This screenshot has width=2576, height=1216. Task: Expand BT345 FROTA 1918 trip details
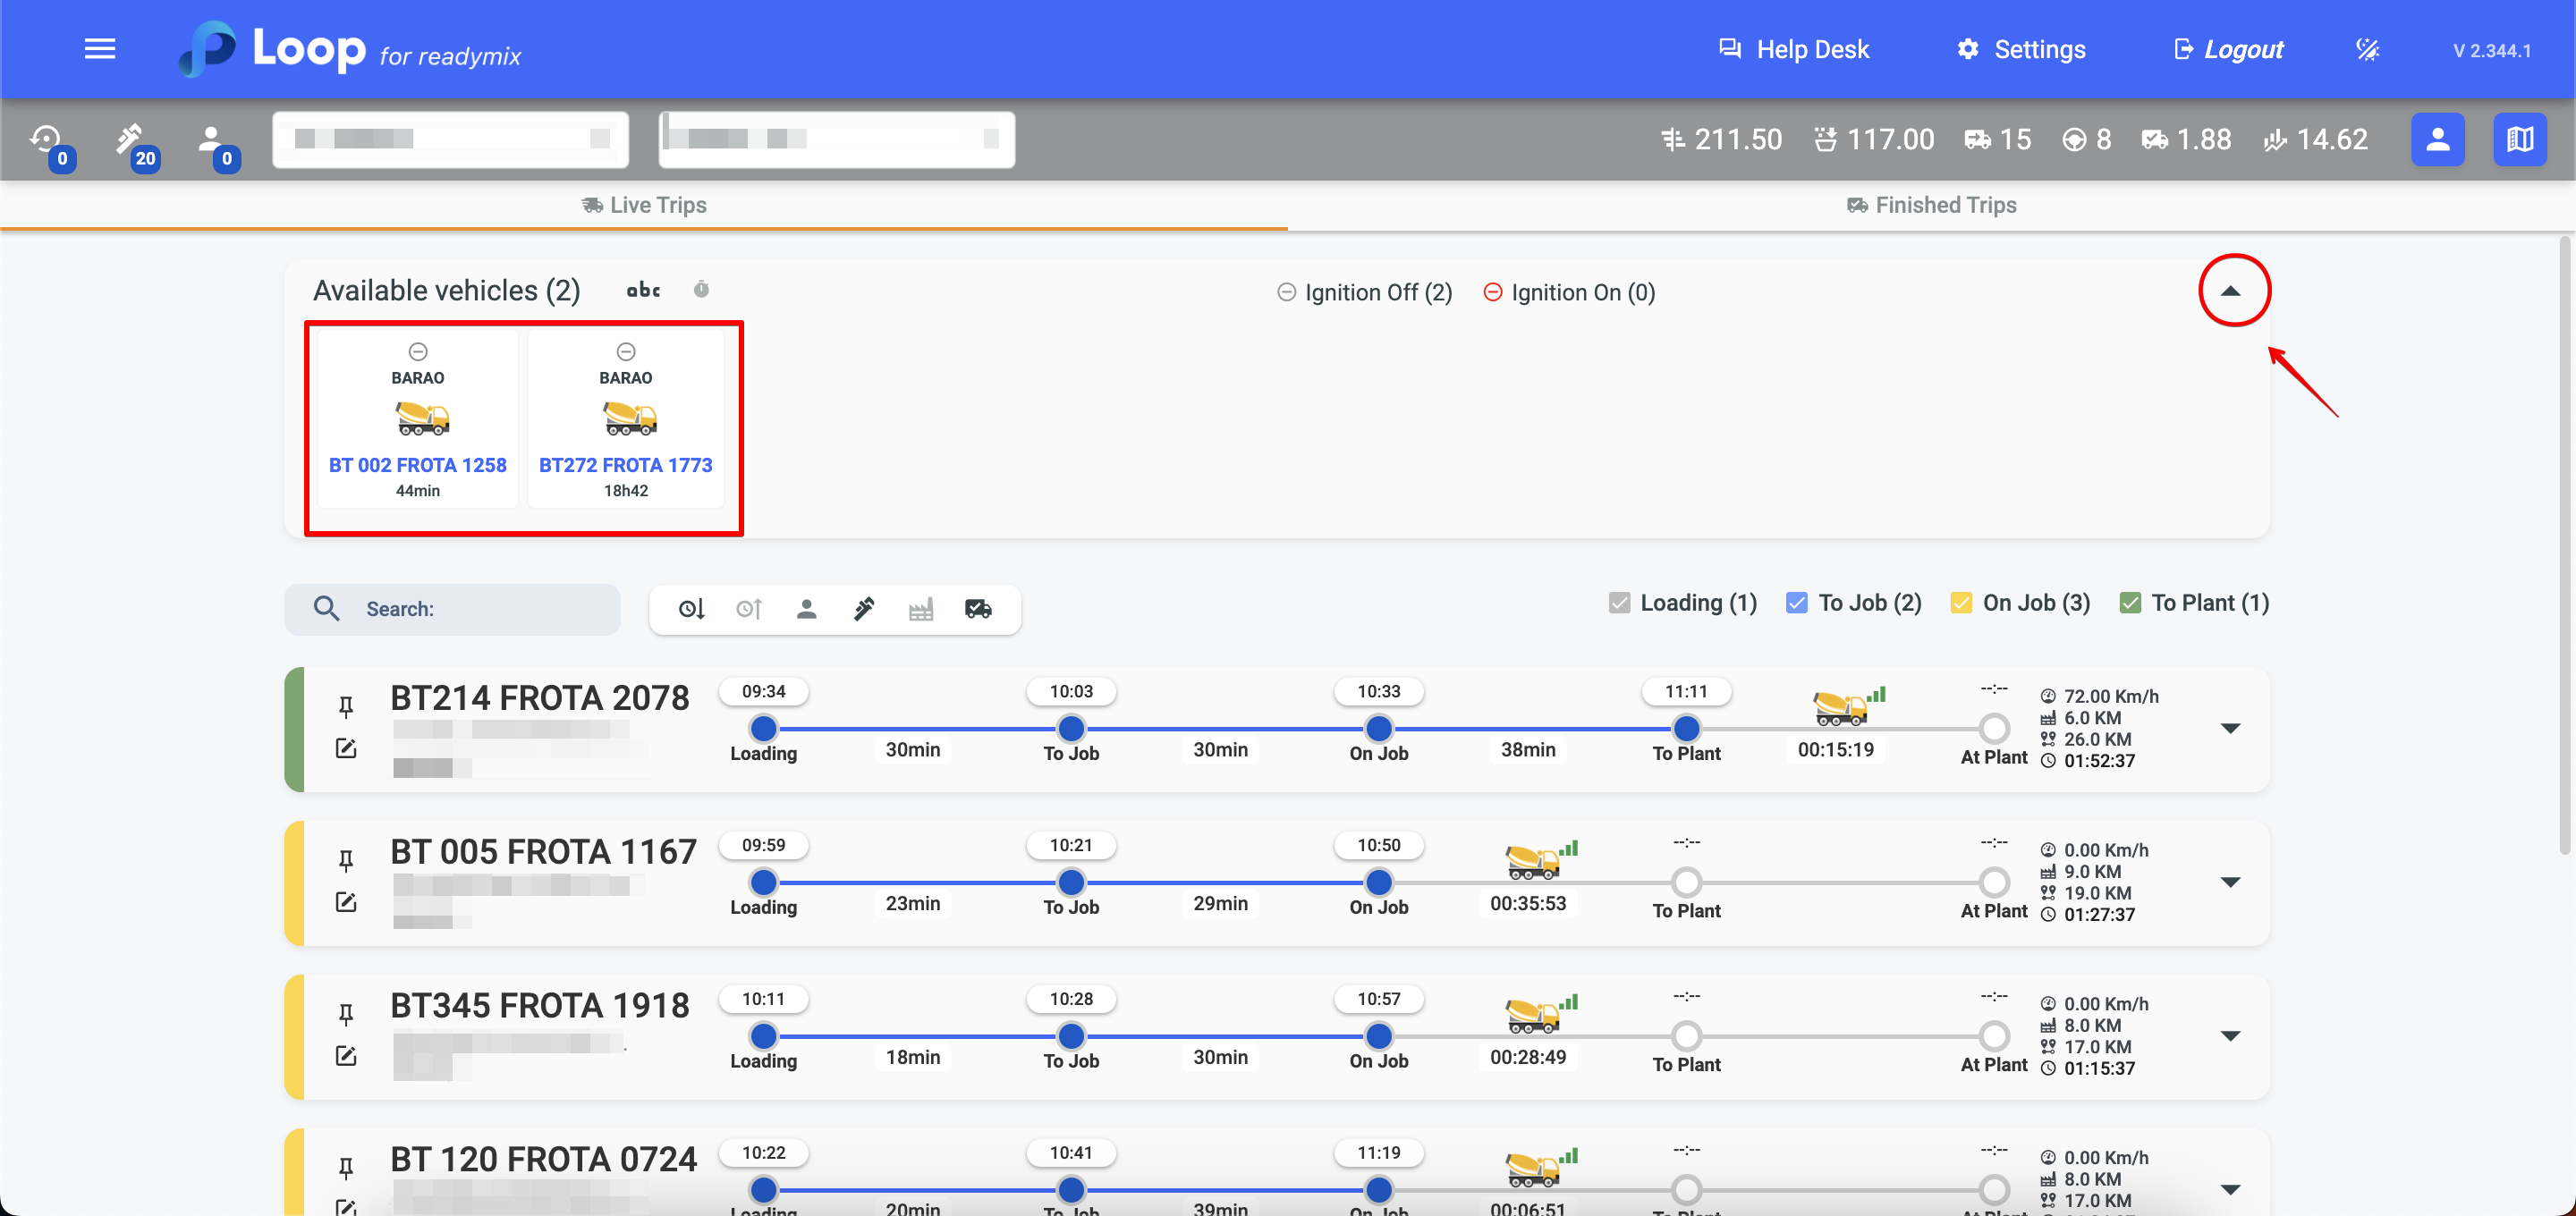(x=2230, y=1036)
